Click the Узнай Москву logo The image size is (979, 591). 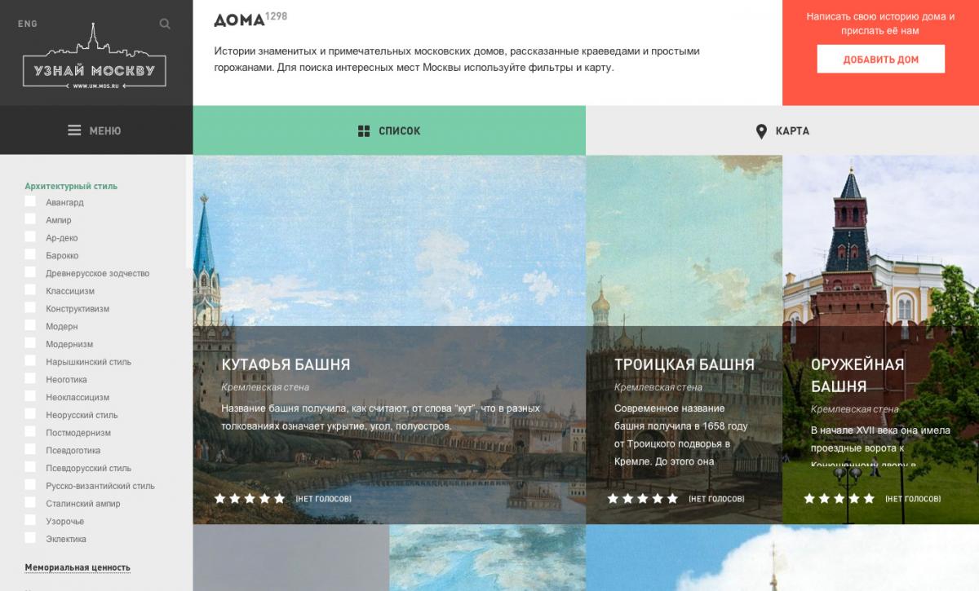pos(95,57)
